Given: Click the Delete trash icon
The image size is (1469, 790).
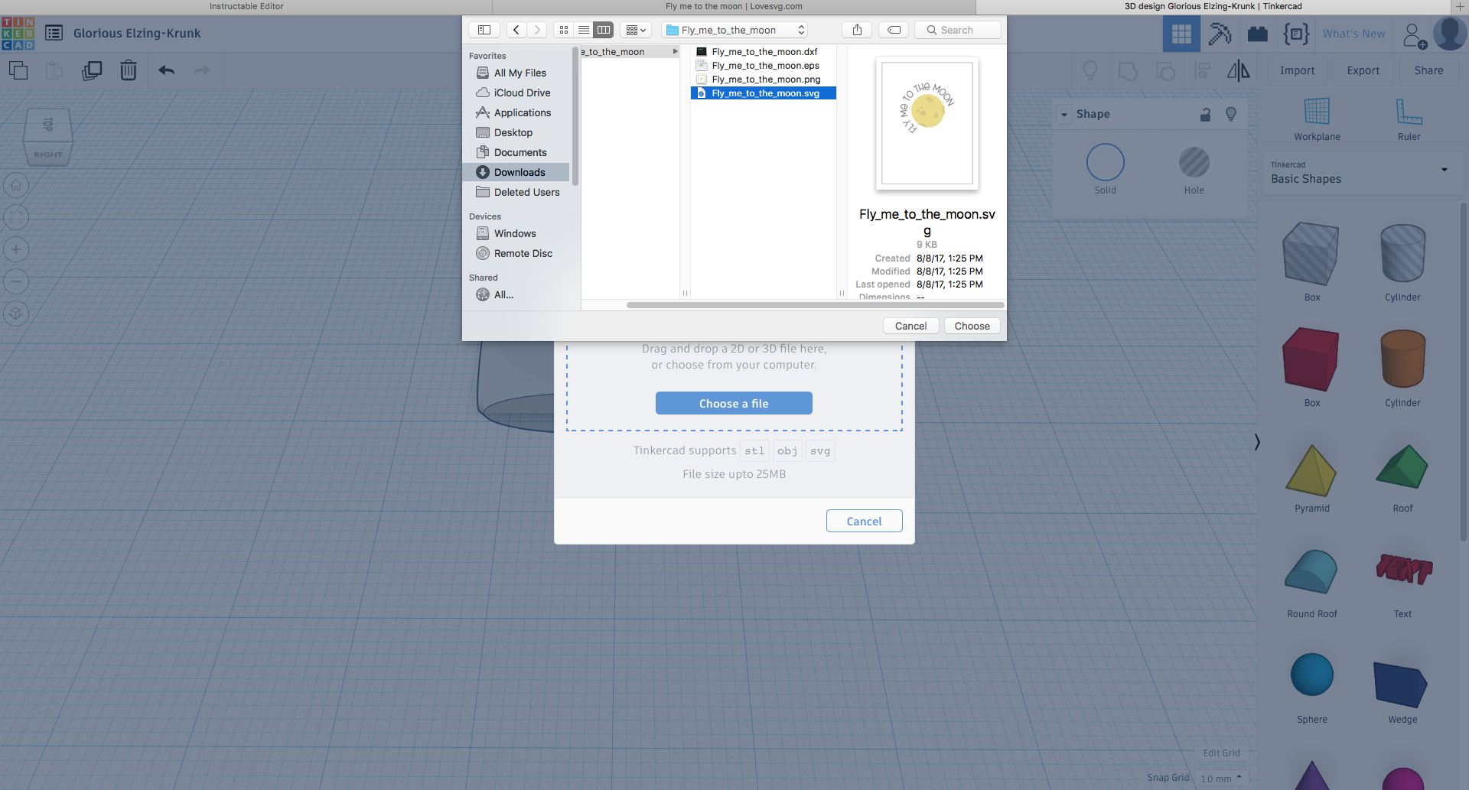Looking at the screenshot, I should tap(129, 70).
